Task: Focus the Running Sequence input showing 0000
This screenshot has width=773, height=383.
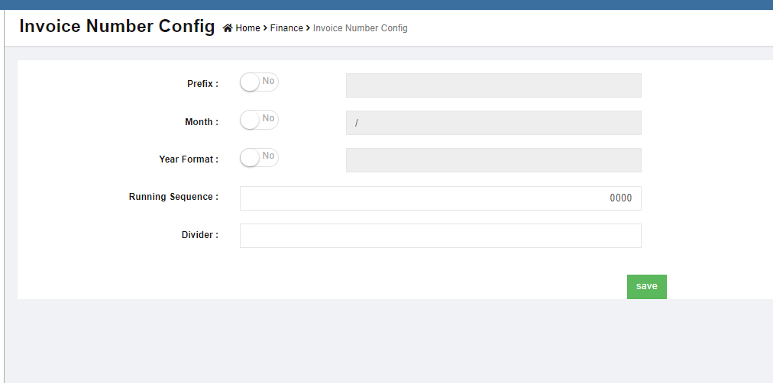Action: (x=440, y=198)
